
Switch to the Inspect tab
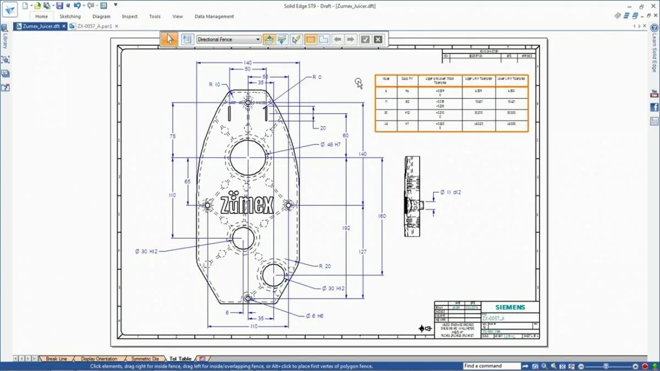point(130,16)
